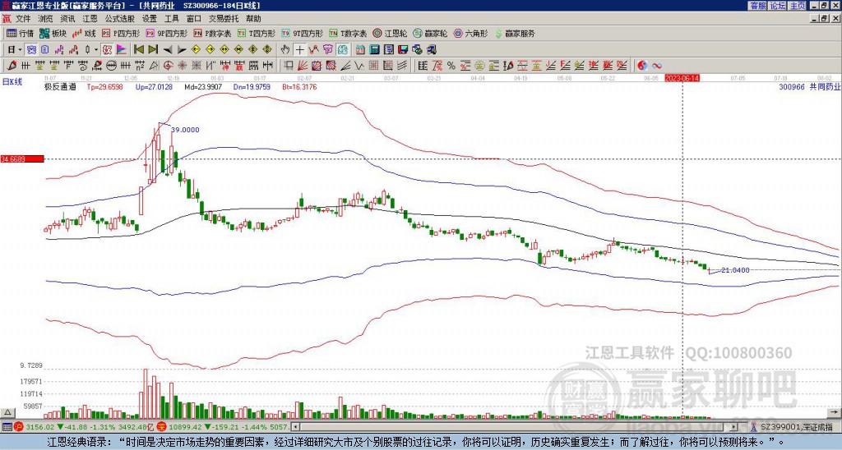Click the 日K线 label

(12, 81)
